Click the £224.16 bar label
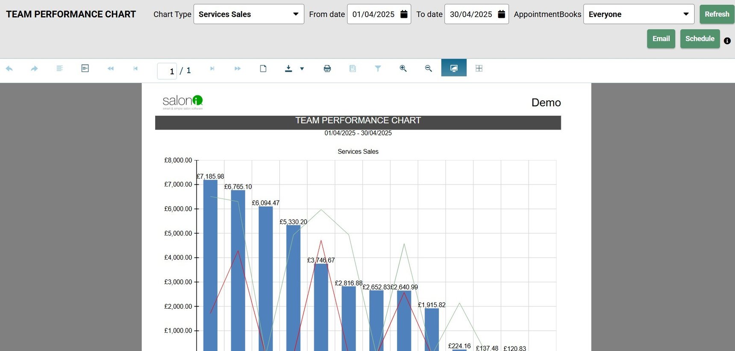The width and height of the screenshot is (735, 351). tap(459, 346)
